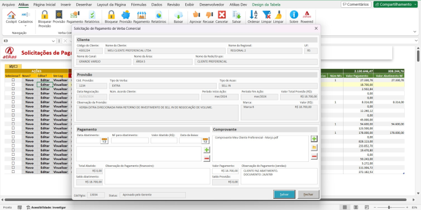
Task: Tick the Selecionar checkbox for row with 8.314,00
Action: point(13,102)
